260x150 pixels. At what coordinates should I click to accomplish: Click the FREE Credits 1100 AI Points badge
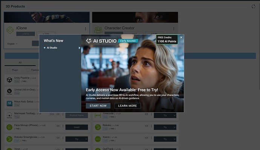click(167, 40)
